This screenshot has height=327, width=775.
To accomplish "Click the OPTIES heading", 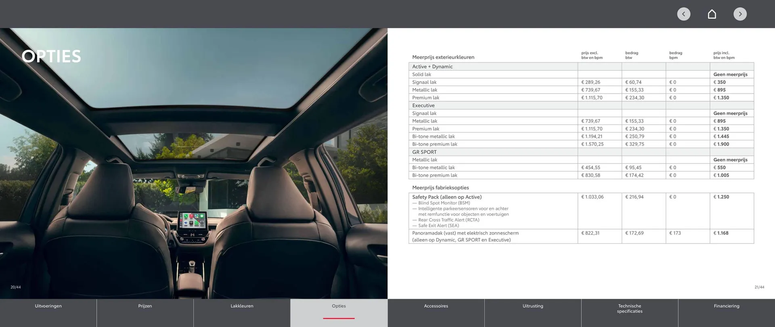I will coord(51,56).
